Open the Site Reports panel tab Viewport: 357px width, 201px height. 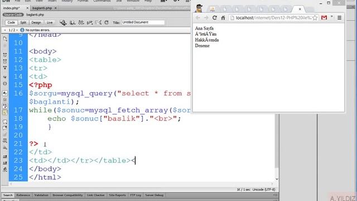tap(117, 195)
